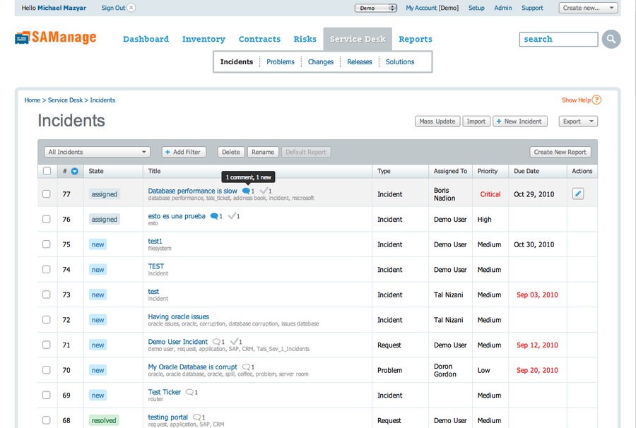Open the Demo account dropdown

[376, 8]
